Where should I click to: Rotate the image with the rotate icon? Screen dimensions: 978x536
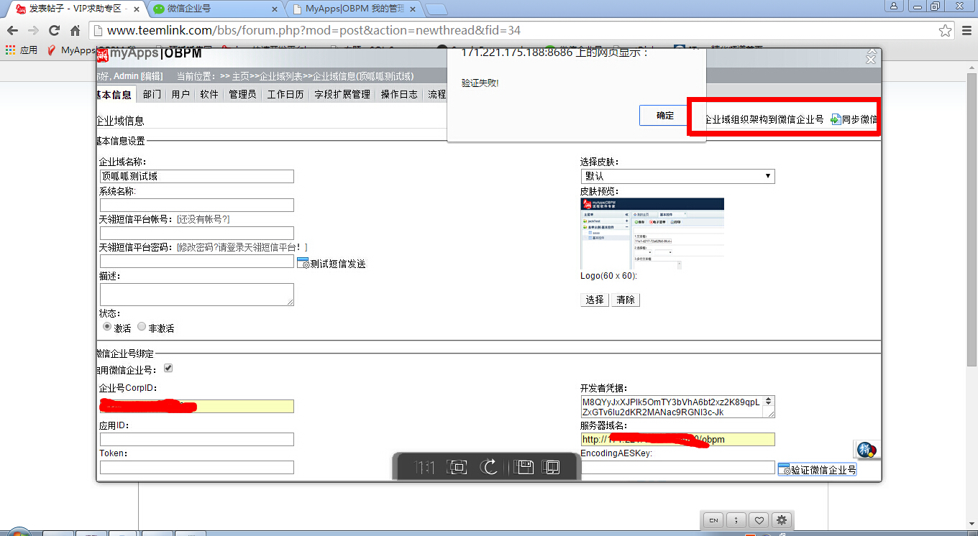pos(490,468)
